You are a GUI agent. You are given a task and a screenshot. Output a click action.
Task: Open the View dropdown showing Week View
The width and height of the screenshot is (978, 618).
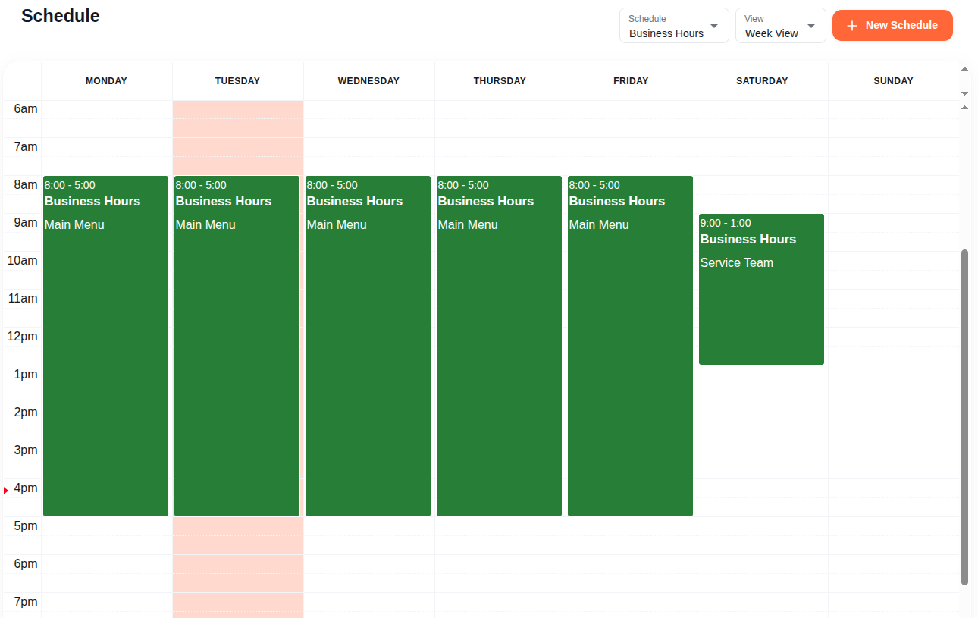tap(780, 25)
